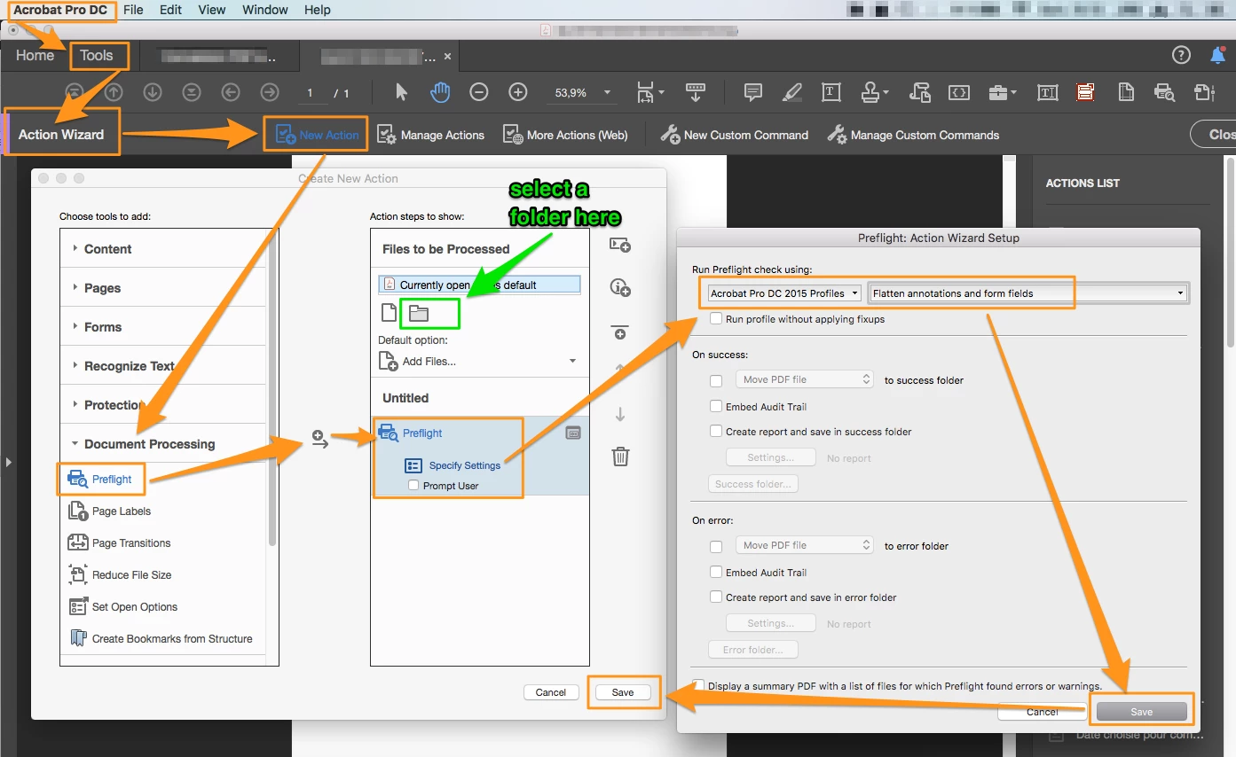Viewport: 1236px width, 757px height.
Task: Check Create report and save in error folder
Action: [x=716, y=597]
